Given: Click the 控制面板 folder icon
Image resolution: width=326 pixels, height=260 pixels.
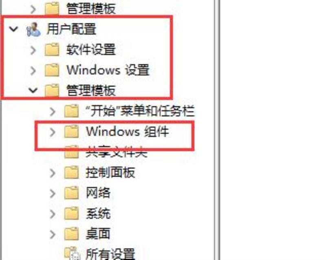Looking at the screenshot, I should click(x=72, y=173).
